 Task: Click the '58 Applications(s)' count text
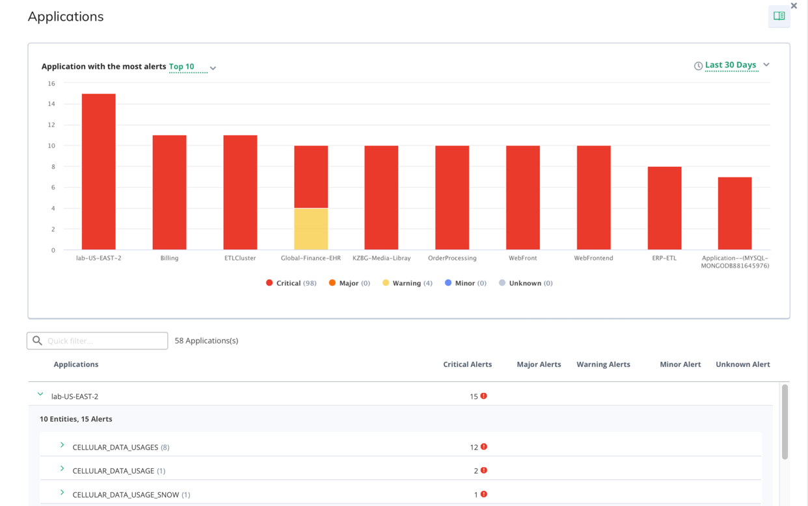point(206,340)
